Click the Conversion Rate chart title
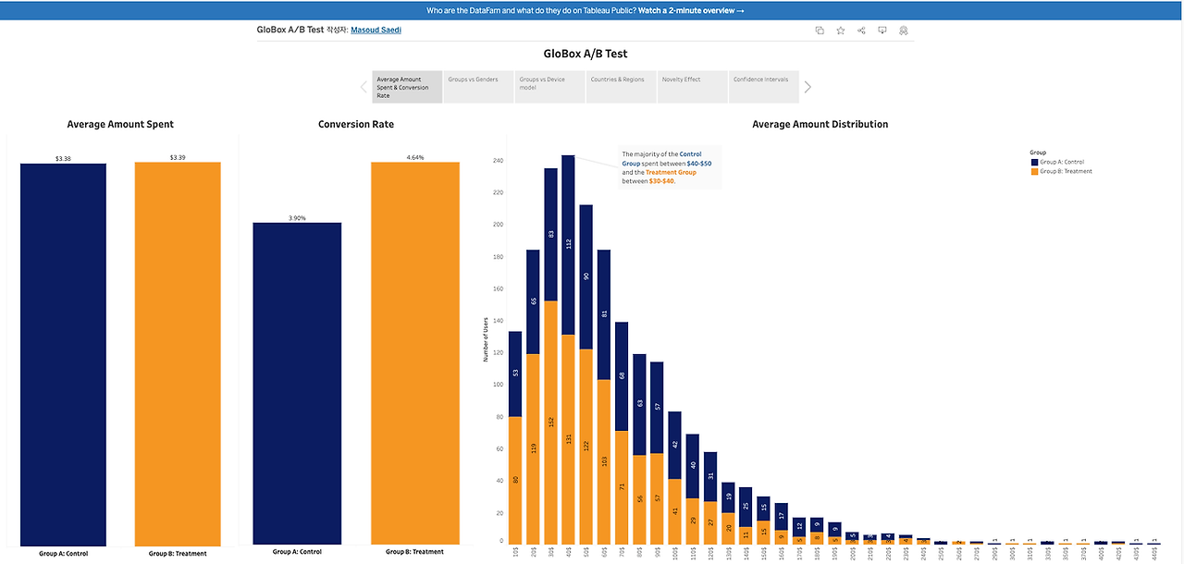The image size is (1184, 564). coord(356,124)
